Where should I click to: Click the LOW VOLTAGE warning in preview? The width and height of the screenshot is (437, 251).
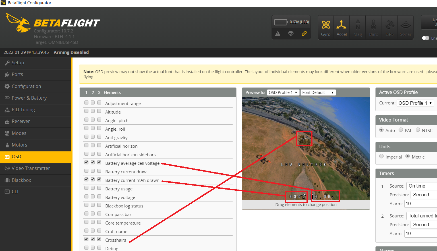click(x=303, y=164)
